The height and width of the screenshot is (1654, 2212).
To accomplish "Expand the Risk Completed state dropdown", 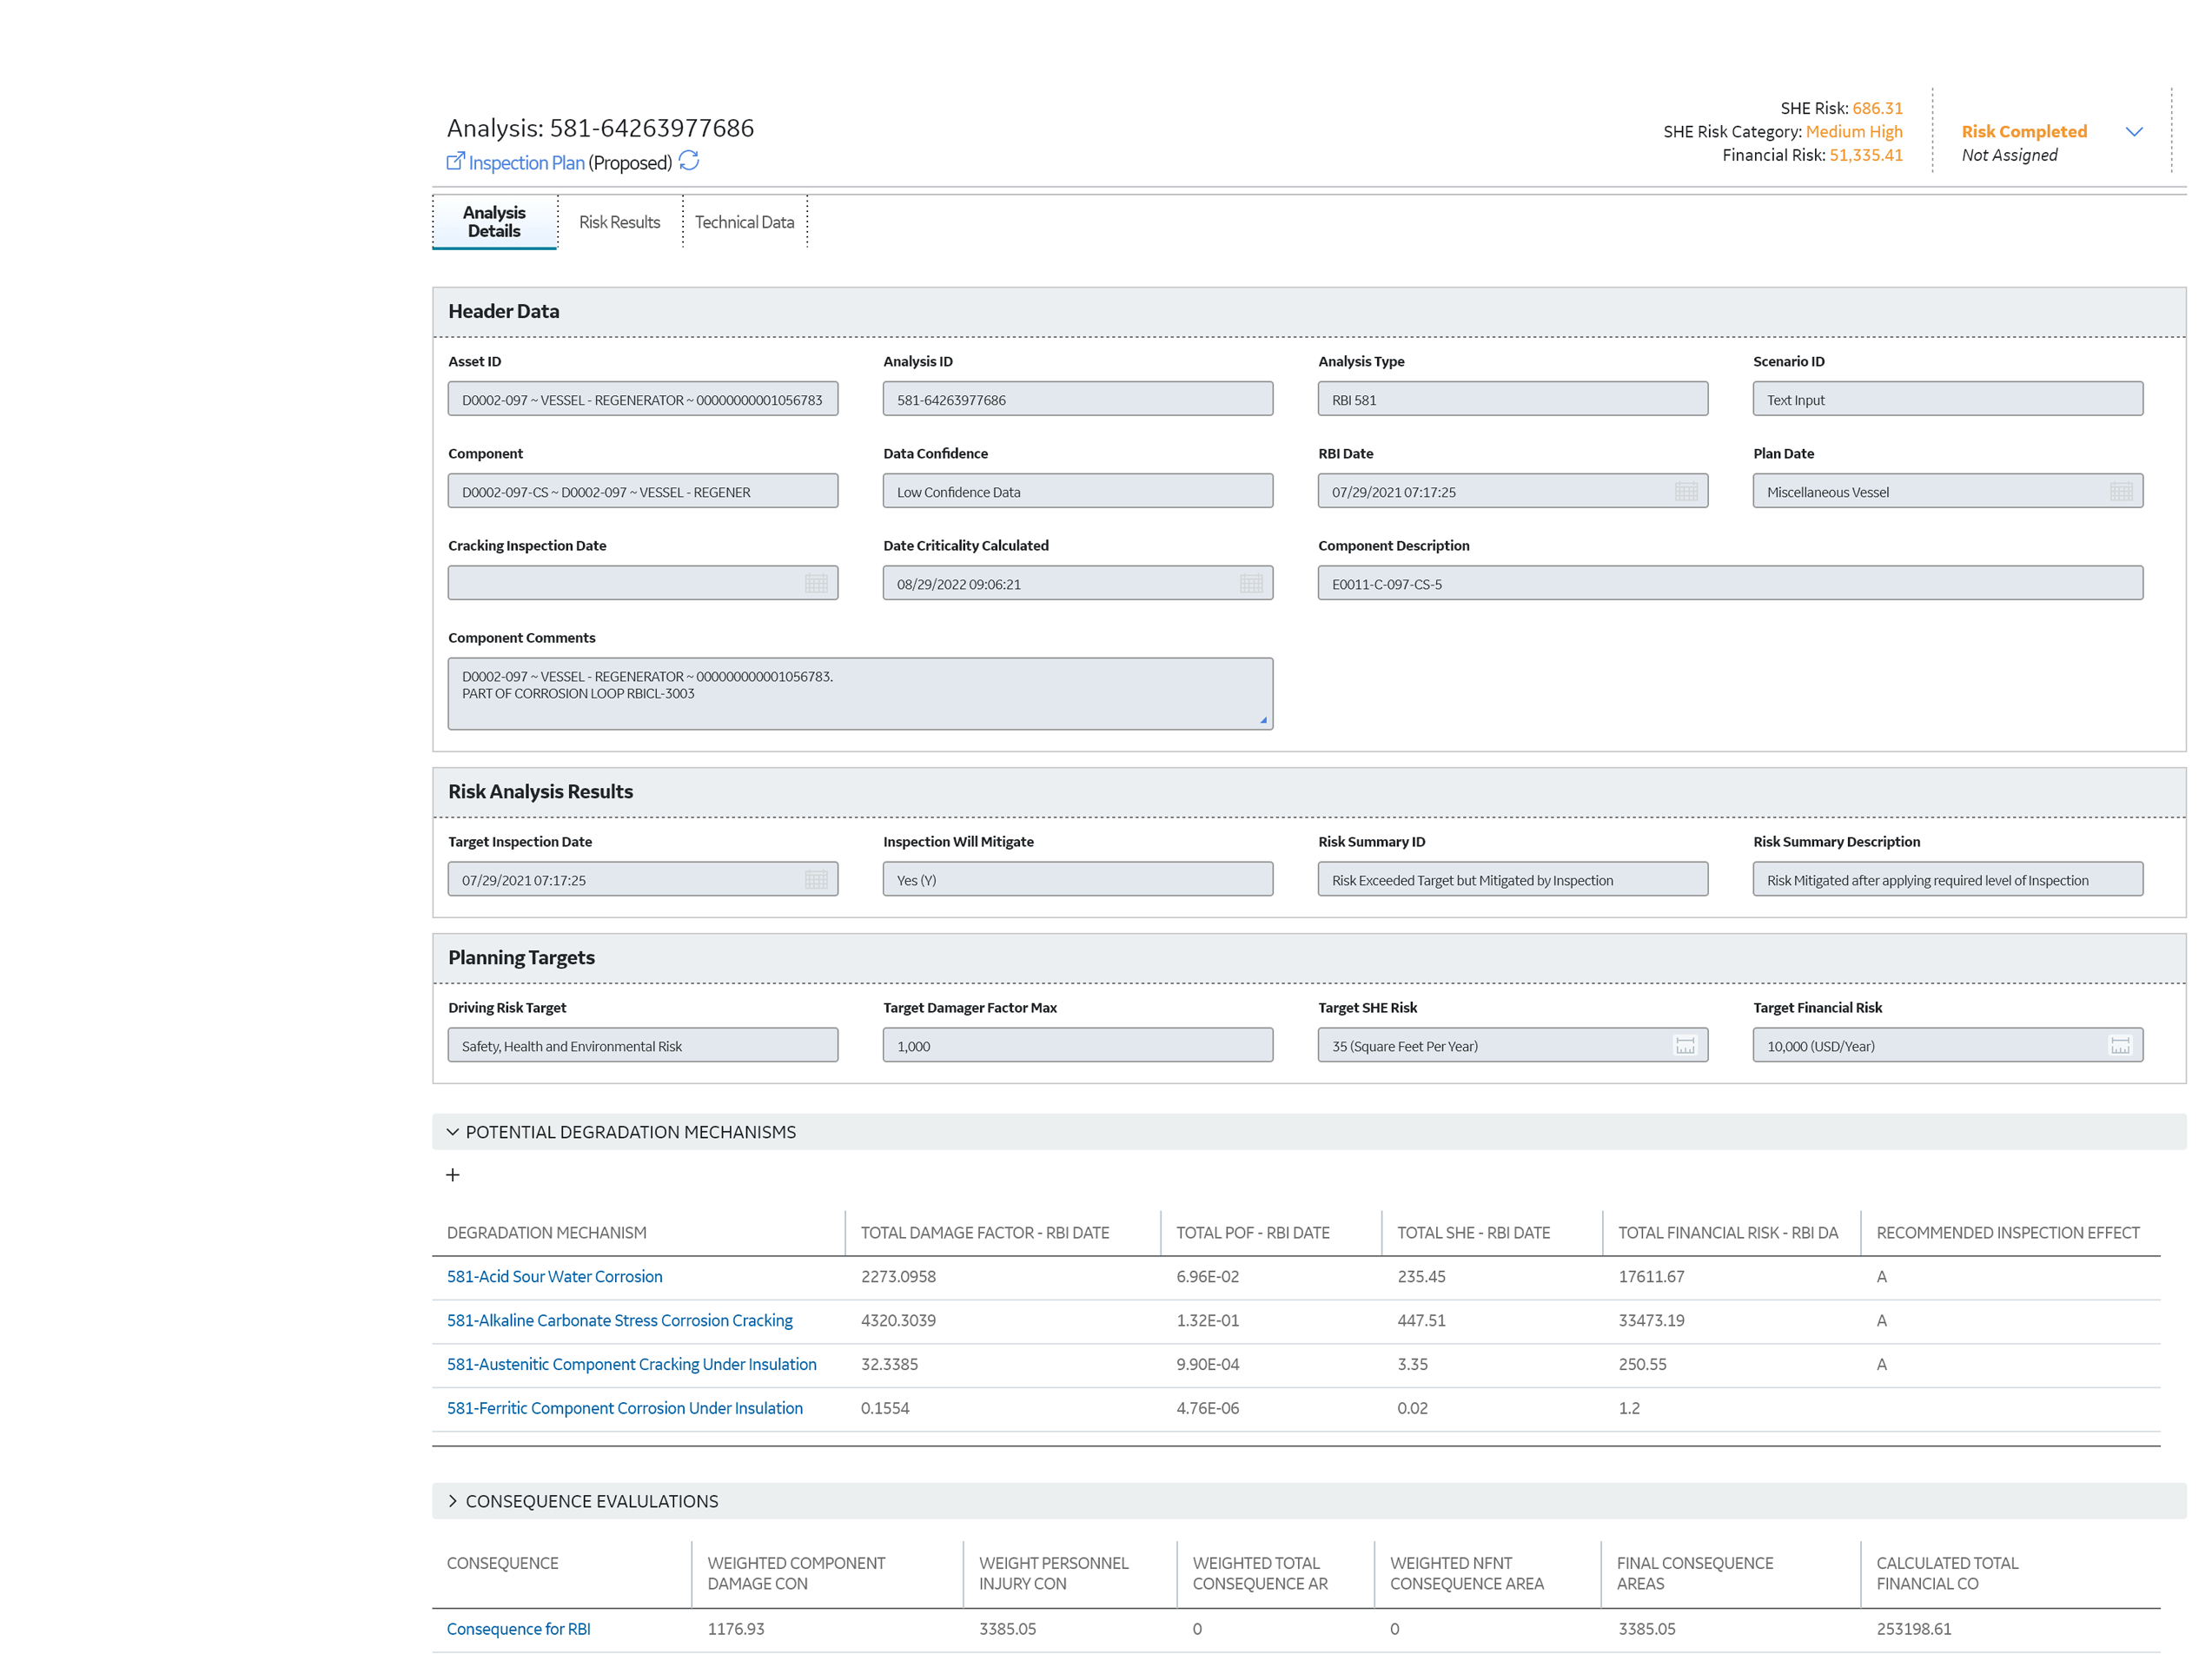I will [2134, 132].
